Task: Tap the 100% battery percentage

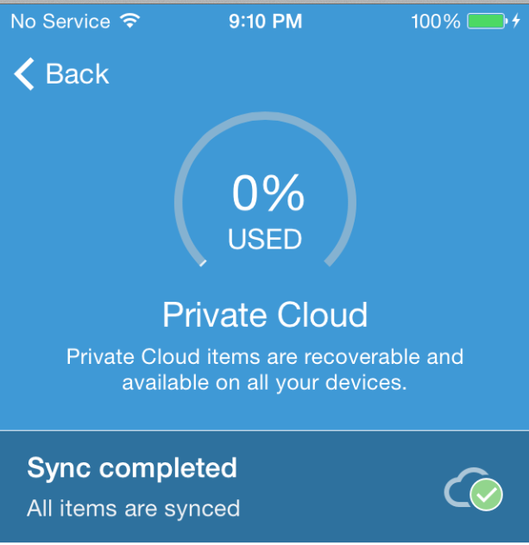Action: click(x=436, y=22)
